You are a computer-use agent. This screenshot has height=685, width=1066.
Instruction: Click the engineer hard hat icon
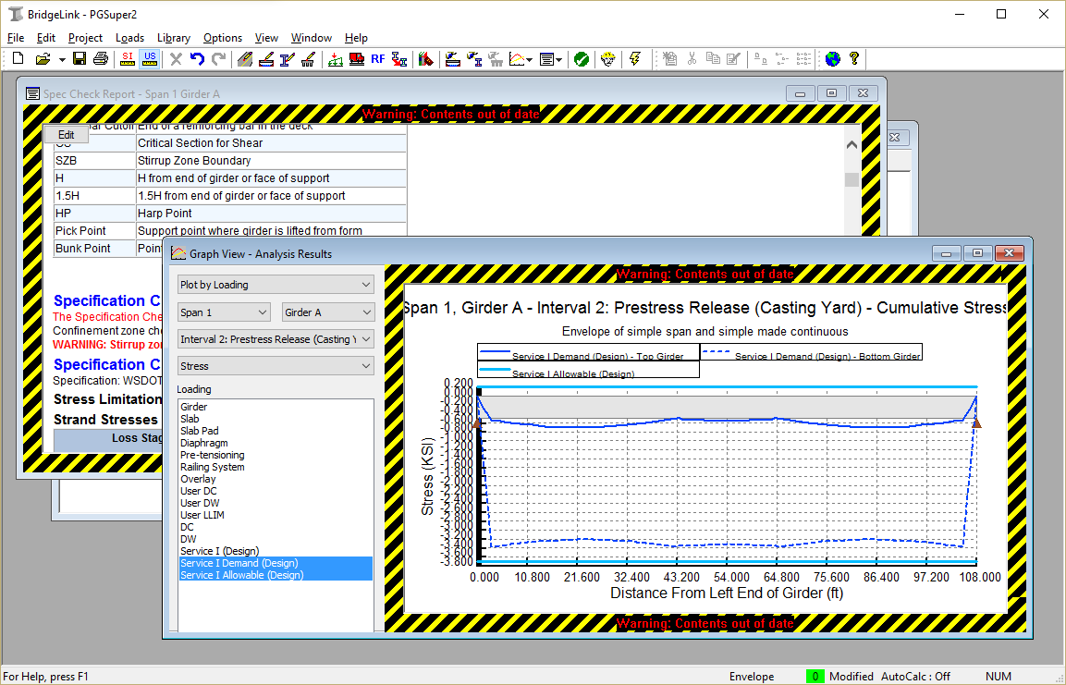pos(608,59)
